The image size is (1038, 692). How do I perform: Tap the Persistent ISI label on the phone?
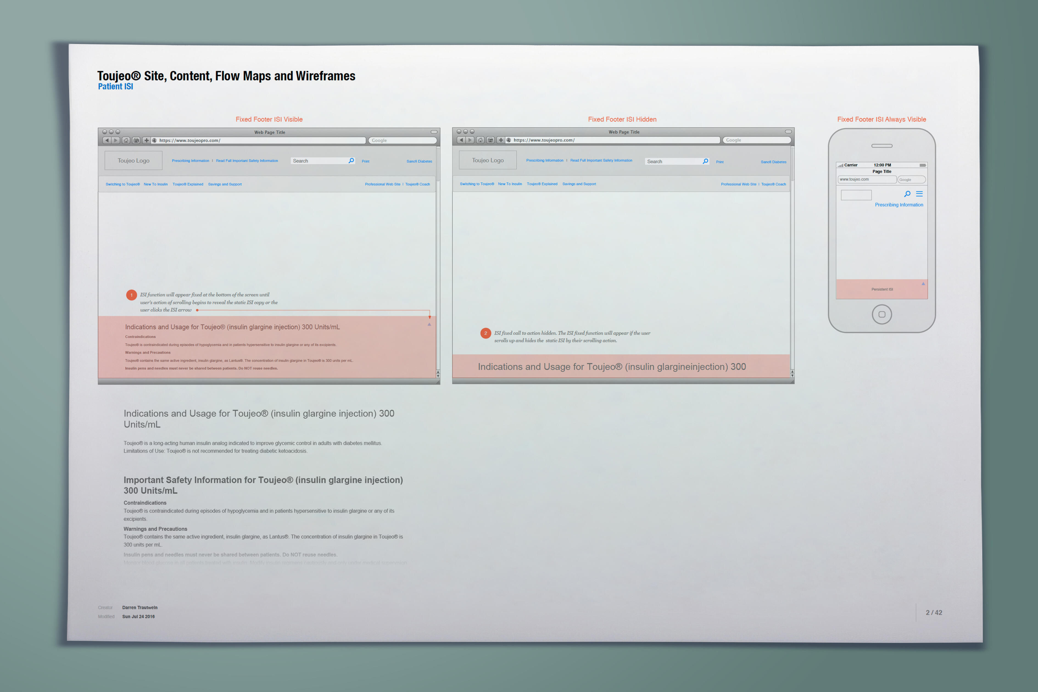(882, 289)
